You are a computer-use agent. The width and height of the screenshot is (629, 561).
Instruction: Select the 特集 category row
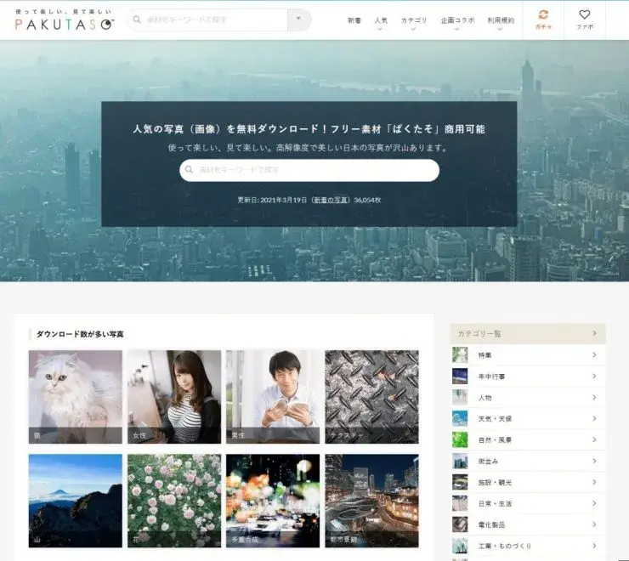[528, 355]
